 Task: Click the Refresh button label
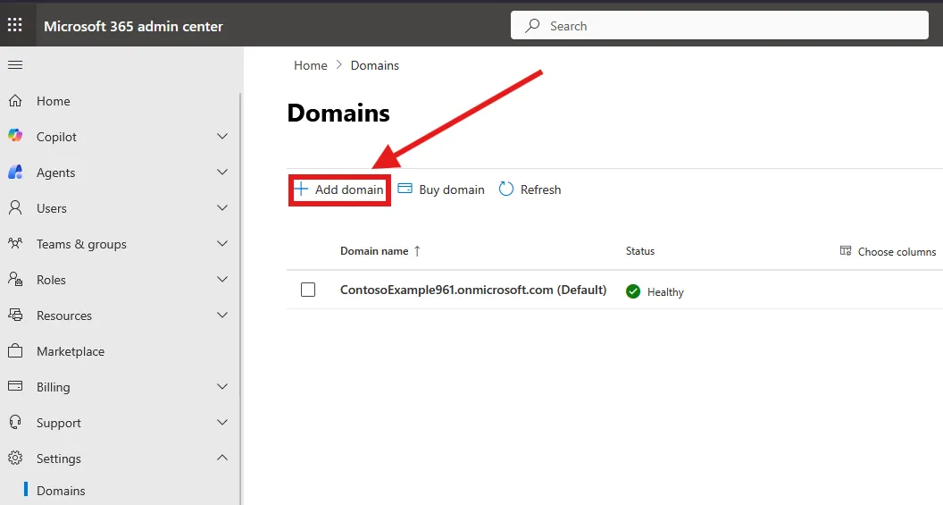coord(540,189)
